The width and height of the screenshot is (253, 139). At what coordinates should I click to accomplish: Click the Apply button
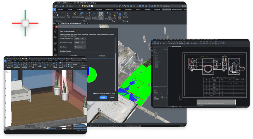[x=103, y=97]
